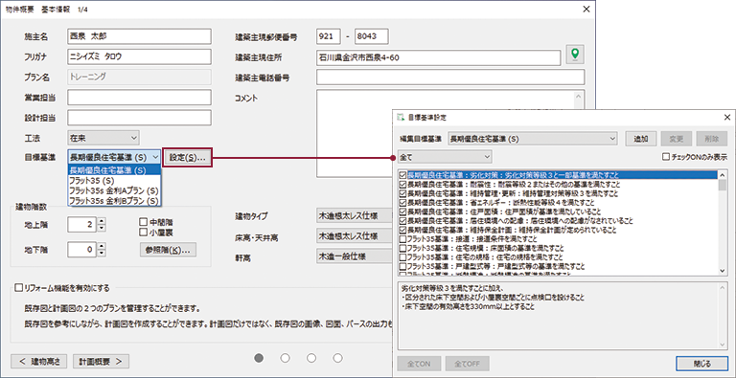Viewport: 736px width, 378px height.
Task: Select フラット35 (S) in dropdown list
Action: click(115, 181)
